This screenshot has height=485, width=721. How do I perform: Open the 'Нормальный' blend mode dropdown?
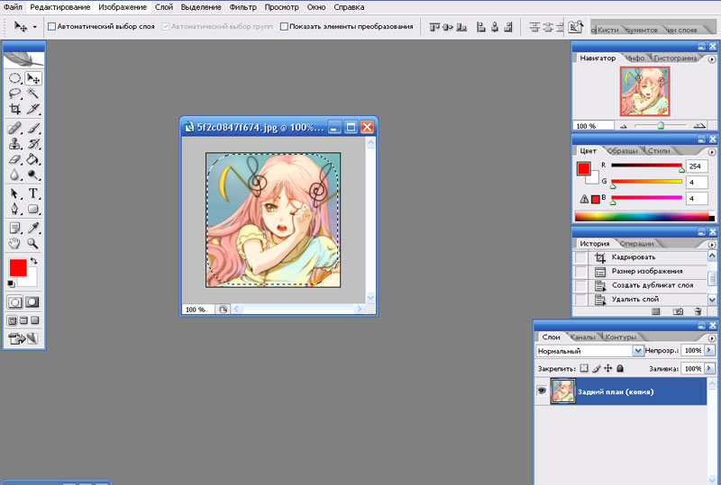pos(638,351)
